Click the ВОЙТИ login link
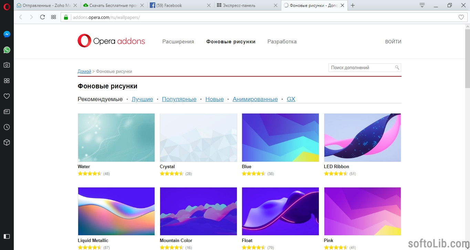 [x=393, y=42]
